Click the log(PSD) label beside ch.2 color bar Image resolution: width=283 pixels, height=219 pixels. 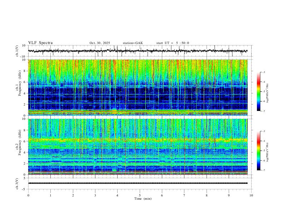pos(268,152)
